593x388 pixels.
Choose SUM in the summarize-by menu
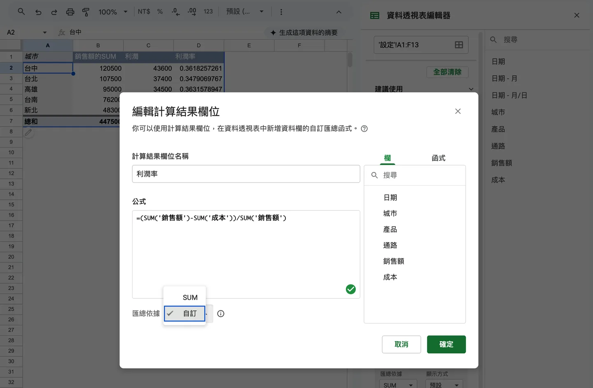(184, 298)
